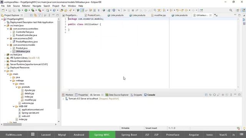The width and height of the screenshot is (246, 138).
Task: Click the Search magnifier icon in toolbar
Action: click(231, 10)
